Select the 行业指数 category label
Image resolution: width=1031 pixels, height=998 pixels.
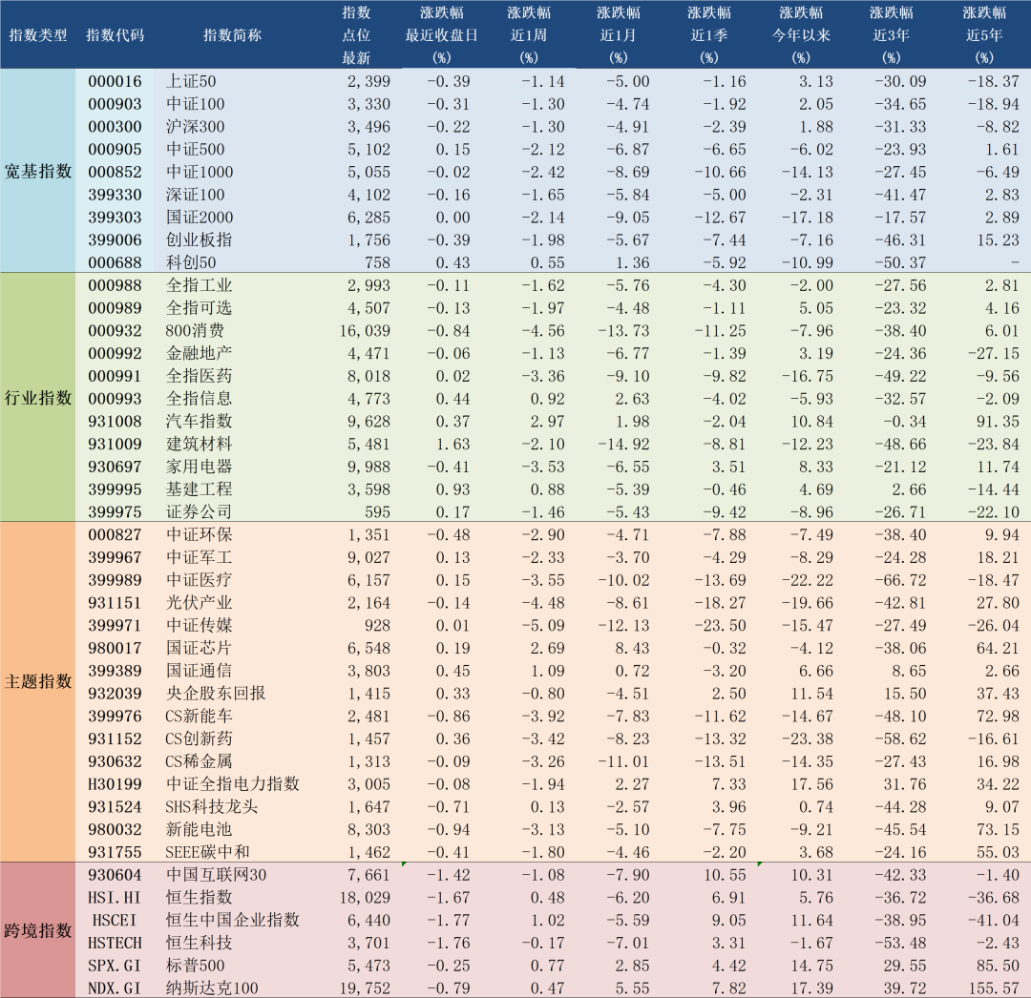[x=38, y=398]
